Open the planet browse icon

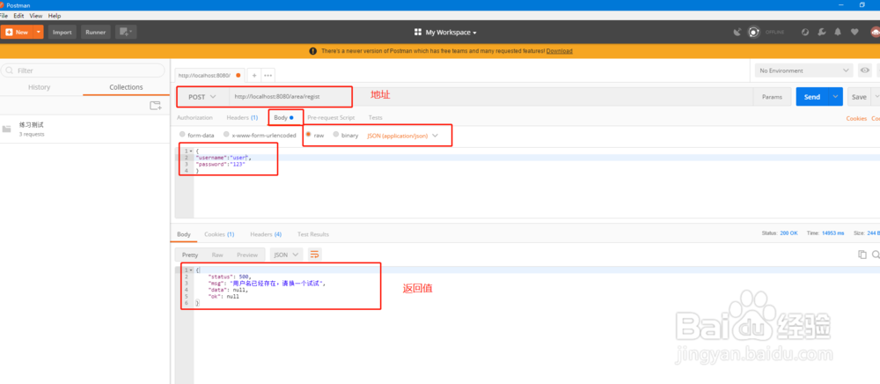[x=805, y=33]
